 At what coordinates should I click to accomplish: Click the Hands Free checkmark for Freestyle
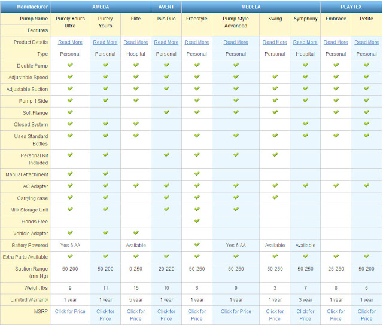pyautogui.click(x=197, y=221)
